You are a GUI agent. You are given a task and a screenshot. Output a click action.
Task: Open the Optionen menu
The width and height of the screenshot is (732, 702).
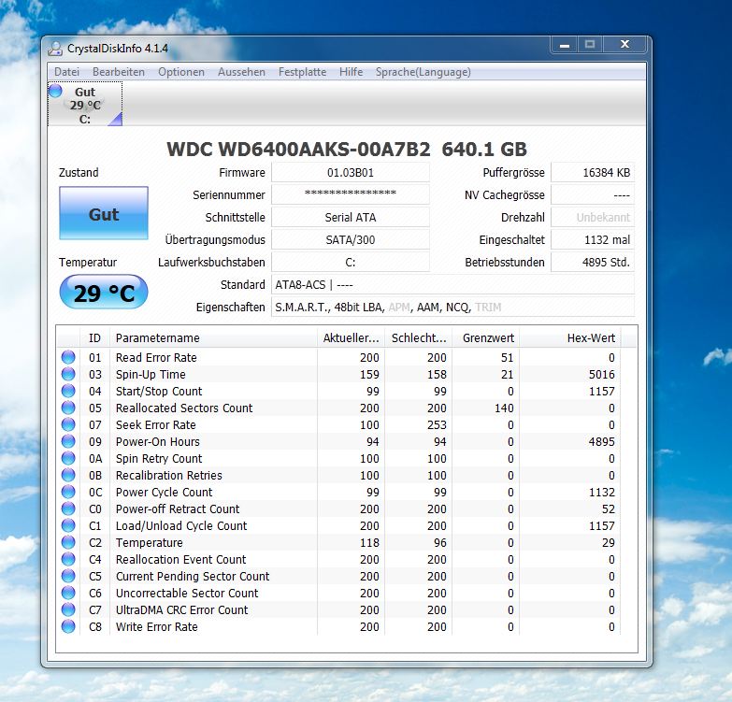click(x=181, y=72)
